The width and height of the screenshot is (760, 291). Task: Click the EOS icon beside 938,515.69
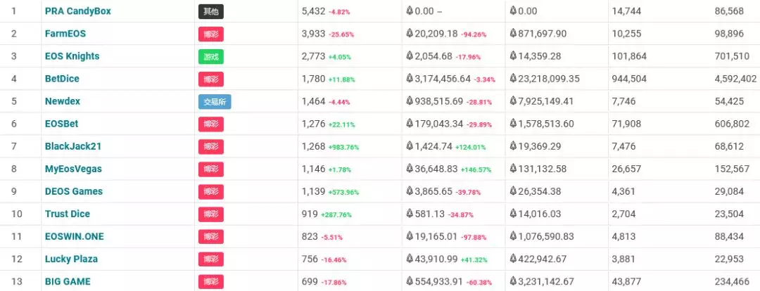tap(410, 101)
